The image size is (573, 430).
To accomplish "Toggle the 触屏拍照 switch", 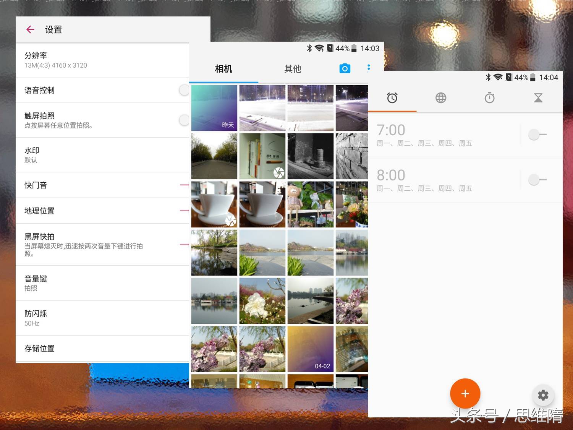I will 184,120.
